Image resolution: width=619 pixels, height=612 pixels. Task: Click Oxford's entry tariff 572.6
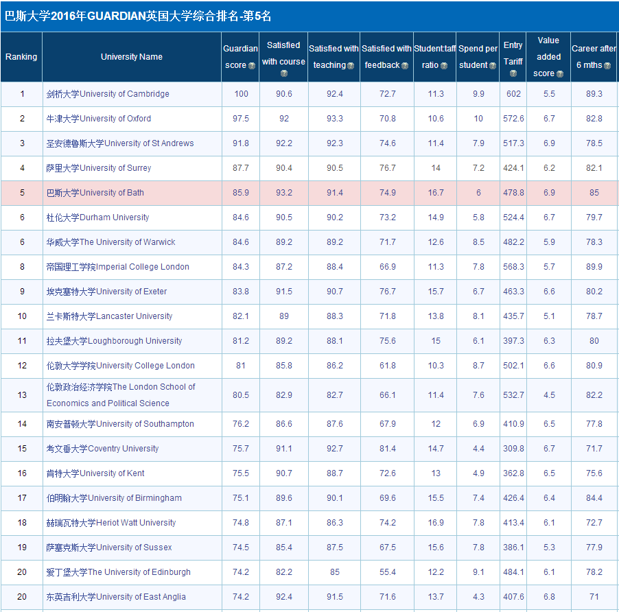tap(513, 119)
